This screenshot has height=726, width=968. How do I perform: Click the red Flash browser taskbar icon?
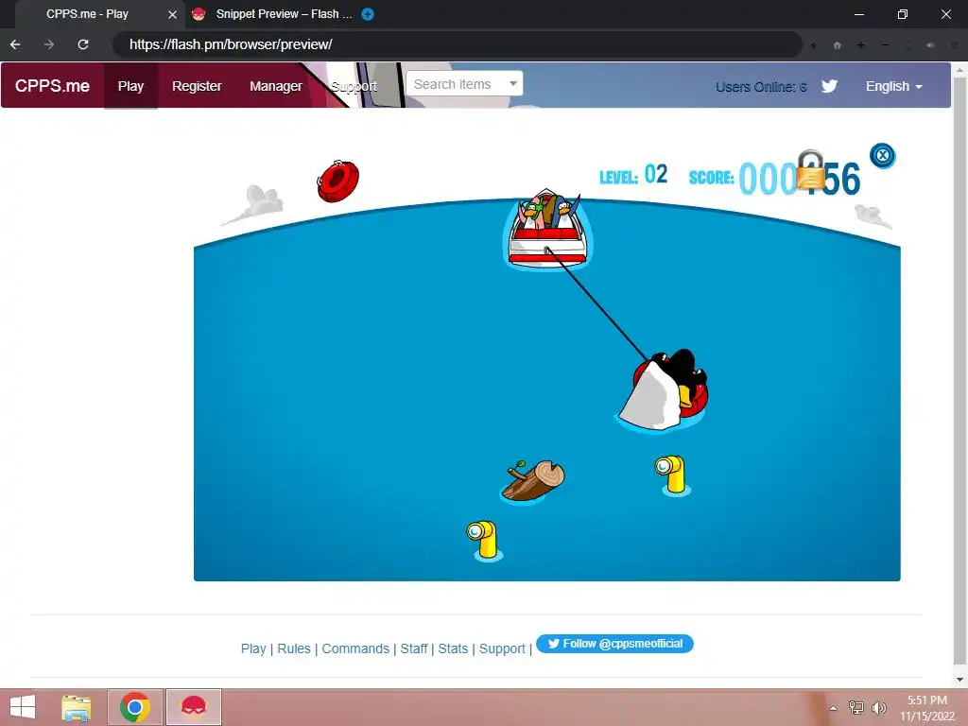[x=194, y=707]
